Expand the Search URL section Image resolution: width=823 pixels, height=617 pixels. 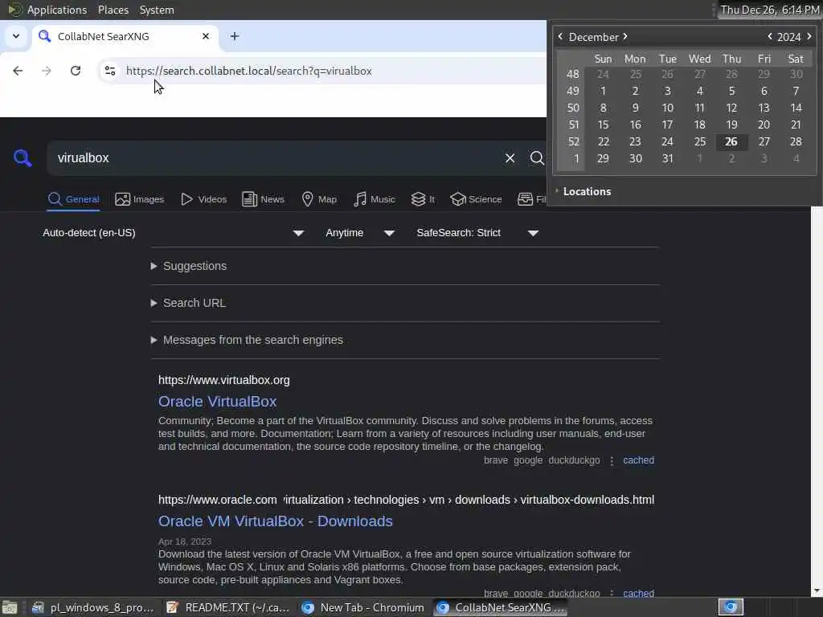pos(188,303)
